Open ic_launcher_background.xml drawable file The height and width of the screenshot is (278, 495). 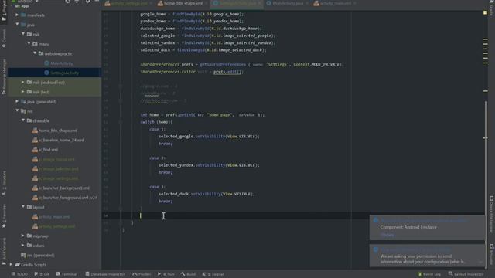(x=61, y=188)
